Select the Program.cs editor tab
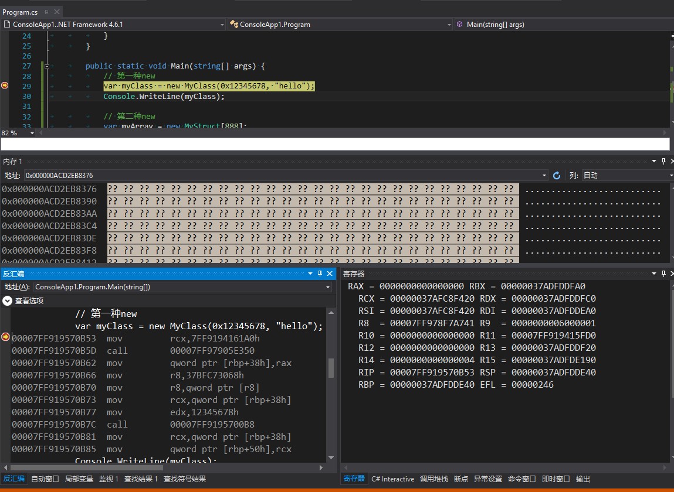 pos(20,12)
